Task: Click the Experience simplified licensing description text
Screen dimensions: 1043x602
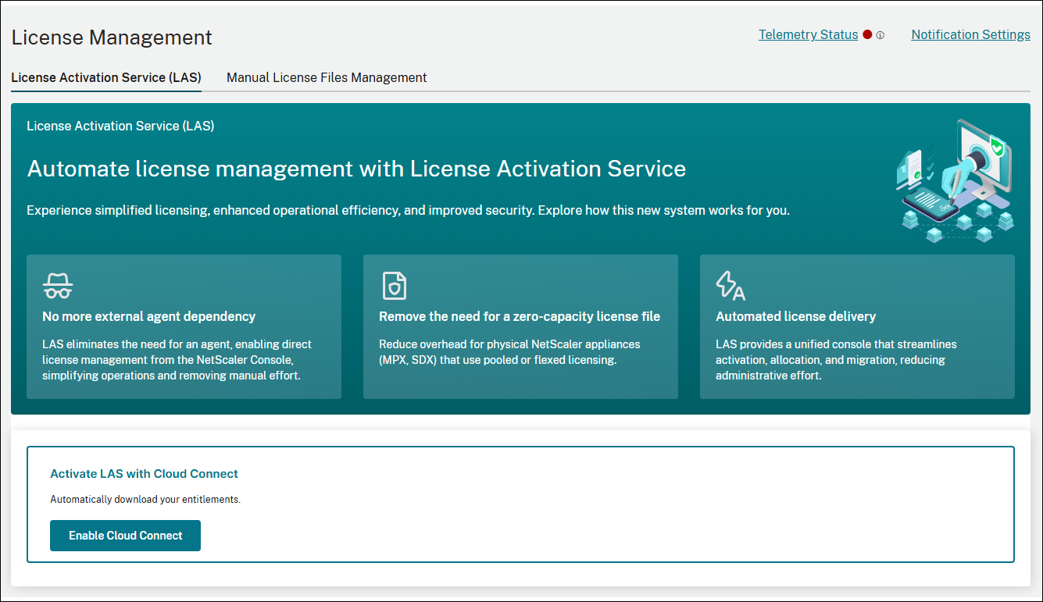Action: (x=408, y=210)
